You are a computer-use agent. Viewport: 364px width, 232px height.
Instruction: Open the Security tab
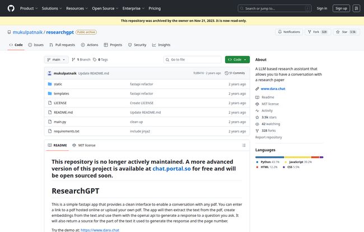(x=137, y=45)
